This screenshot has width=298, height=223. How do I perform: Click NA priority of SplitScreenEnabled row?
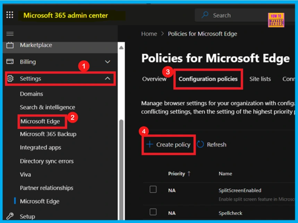pyautogui.click(x=172, y=190)
